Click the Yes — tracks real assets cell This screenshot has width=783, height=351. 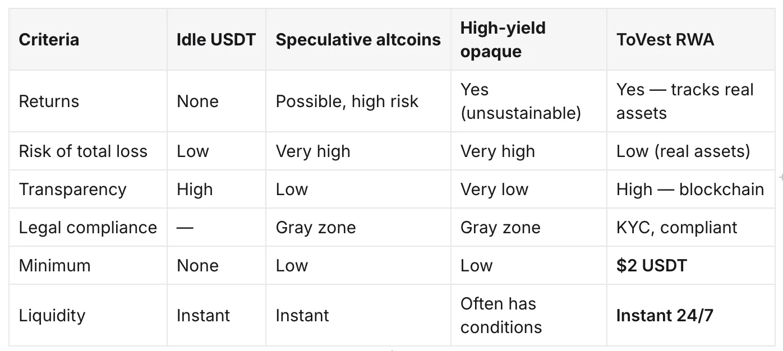point(685,101)
